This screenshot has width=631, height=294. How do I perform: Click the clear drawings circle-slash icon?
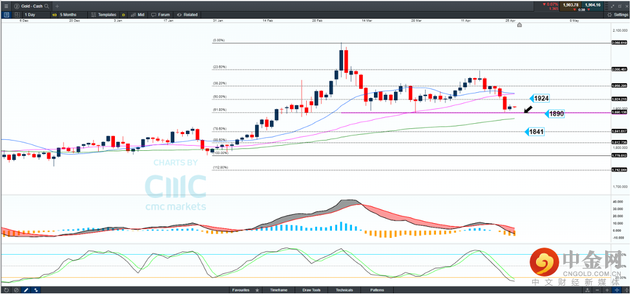(x=17, y=290)
